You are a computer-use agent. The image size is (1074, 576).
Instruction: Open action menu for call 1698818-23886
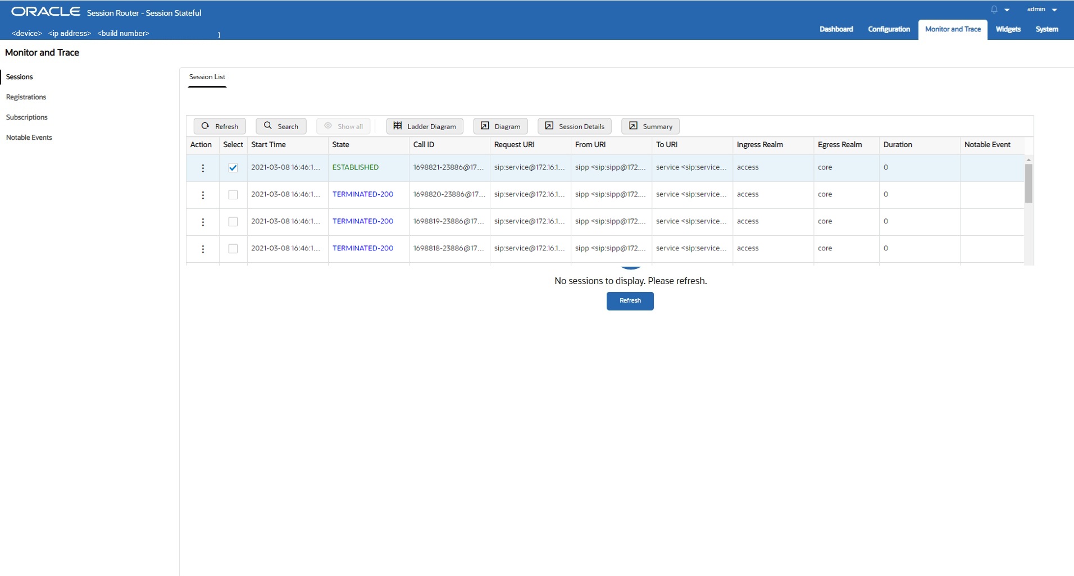(203, 249)
